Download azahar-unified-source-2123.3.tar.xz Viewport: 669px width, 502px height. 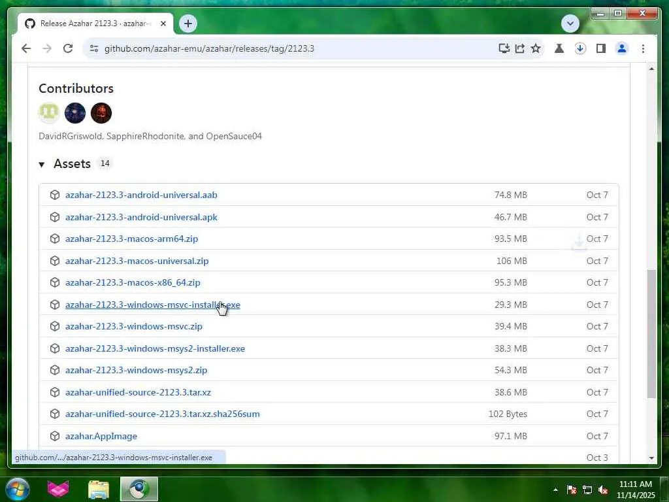coord(138,392)
